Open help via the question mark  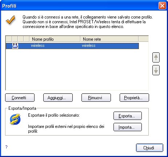[7, 147]
